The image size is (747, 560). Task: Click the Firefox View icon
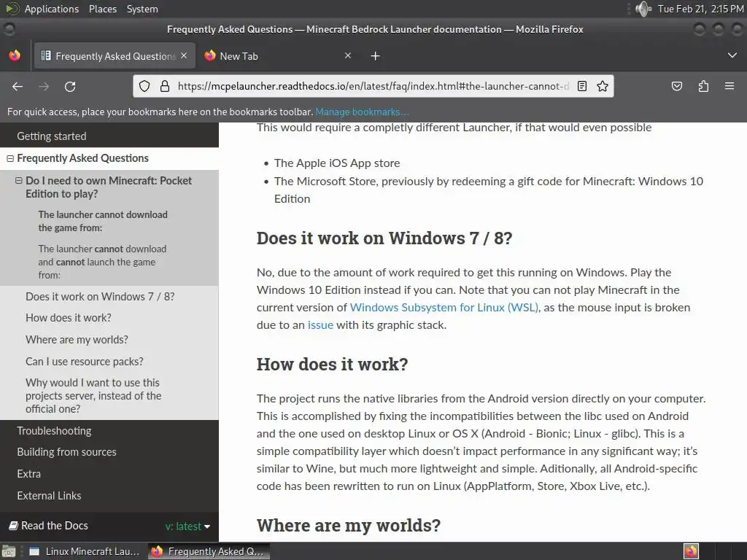[x=15, y=55]
